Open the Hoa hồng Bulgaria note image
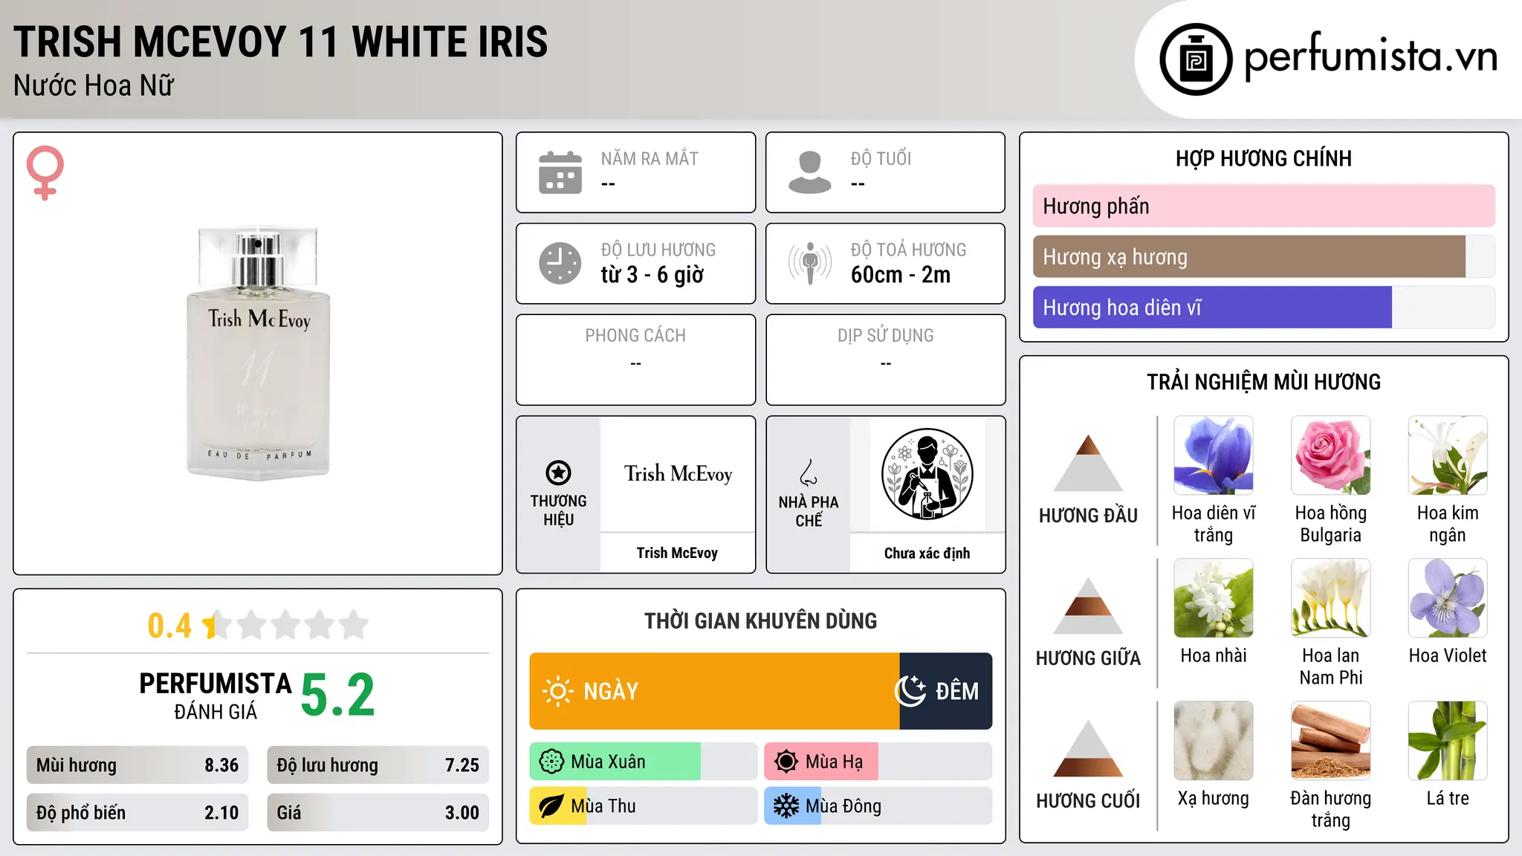The image size is (1522, 856). (x=1331, y=455)
